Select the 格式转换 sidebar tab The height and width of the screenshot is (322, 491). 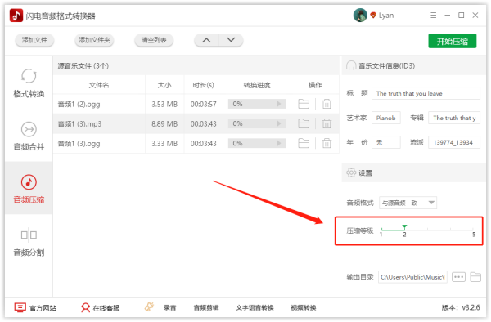point(29,83)
